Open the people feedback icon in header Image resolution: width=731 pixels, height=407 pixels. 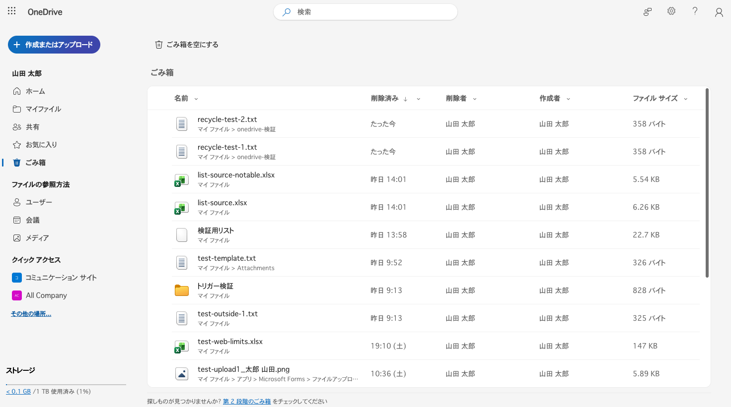648,11
